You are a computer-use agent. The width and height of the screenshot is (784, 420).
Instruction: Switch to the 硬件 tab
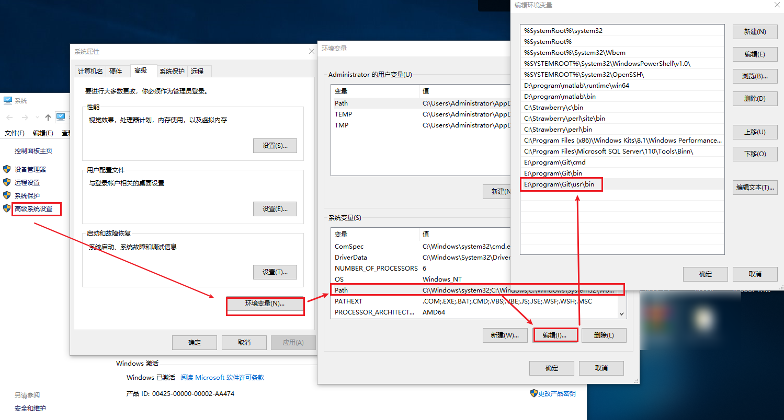[116, 71]
